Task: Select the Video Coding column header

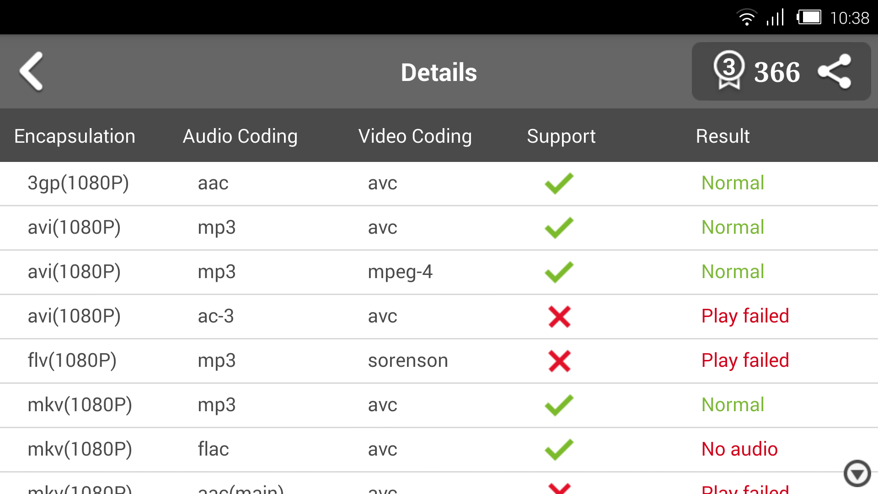Action: pyautogui.click(x=415, y=136)
